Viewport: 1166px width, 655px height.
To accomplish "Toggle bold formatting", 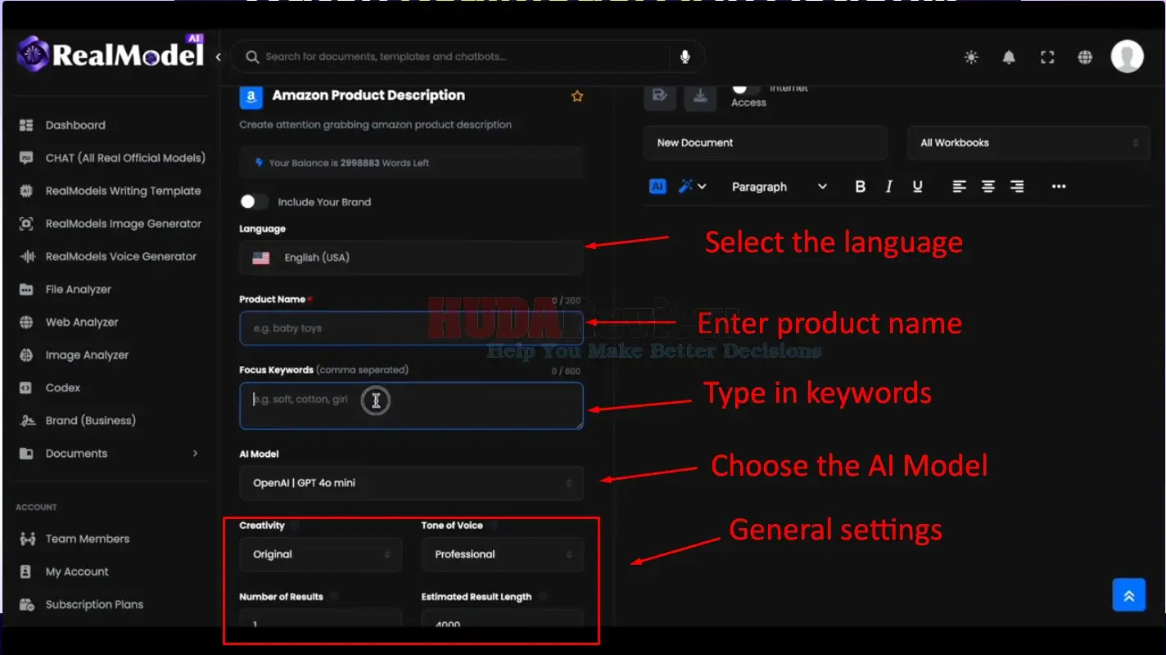I will tap(860, 187).
